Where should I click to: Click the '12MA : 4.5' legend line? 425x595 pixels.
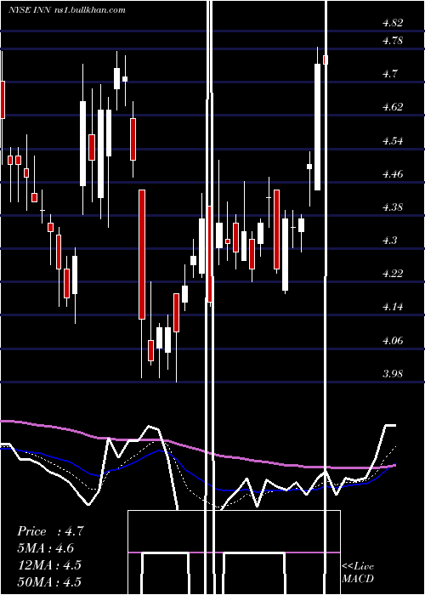click(49, 564)
